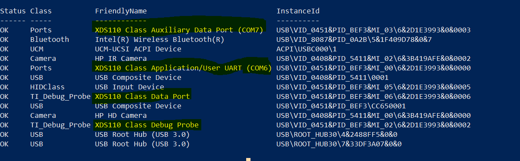The height and width of the screenshot is (161, 520).
Task: Select the USB Input Device entry
Action: (130, 87)
